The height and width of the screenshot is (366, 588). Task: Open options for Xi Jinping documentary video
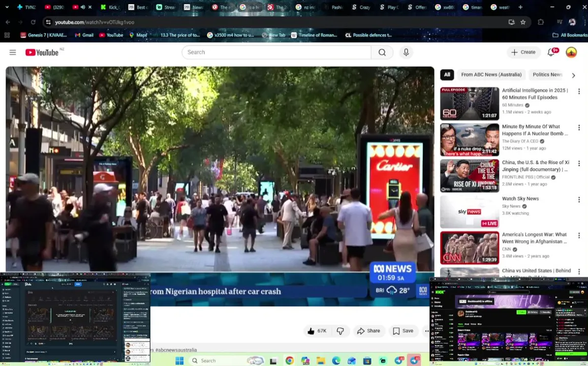pos(579,164)
